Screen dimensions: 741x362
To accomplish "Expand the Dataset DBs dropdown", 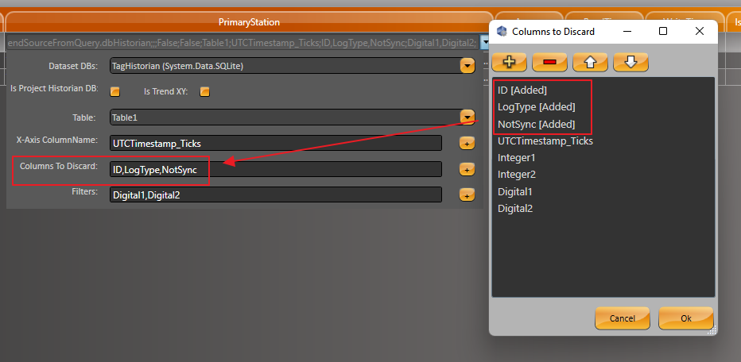I will [467, 66].
